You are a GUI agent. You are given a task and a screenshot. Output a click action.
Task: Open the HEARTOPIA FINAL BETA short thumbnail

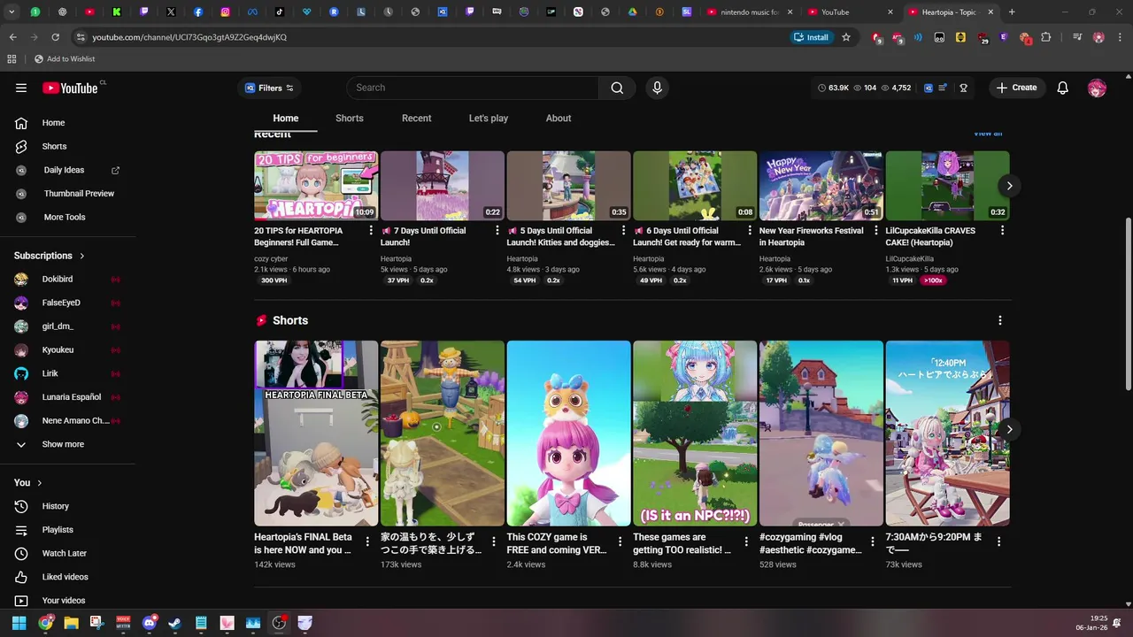point(316,434)
